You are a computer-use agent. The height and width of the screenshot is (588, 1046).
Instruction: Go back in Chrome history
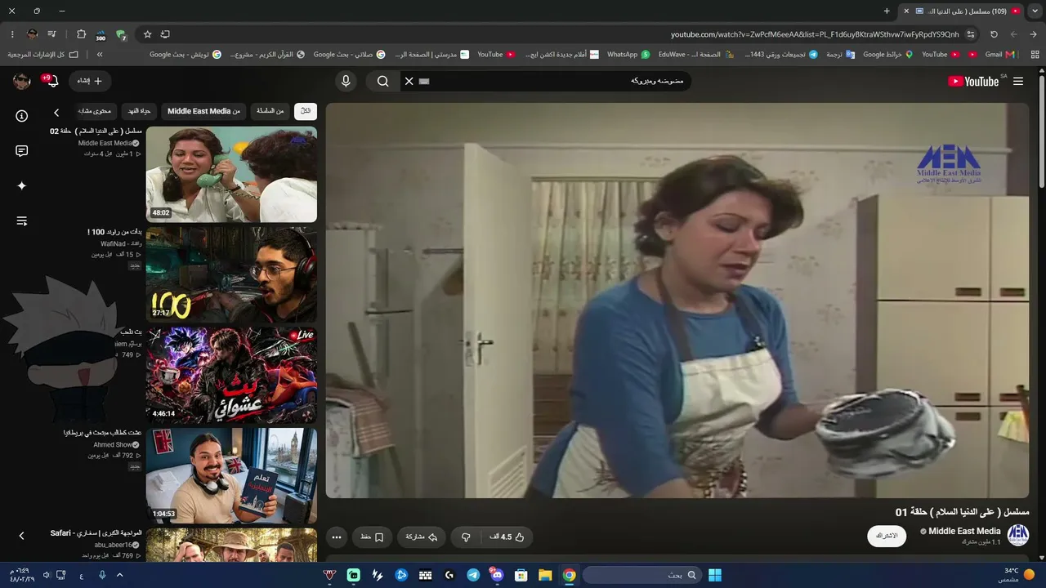click(x=1033, y=34)
